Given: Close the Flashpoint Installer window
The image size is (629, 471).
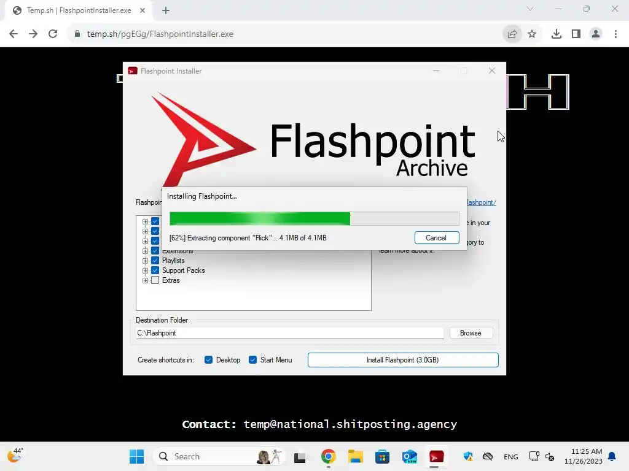Looking at the screenshot, I should 492,71.
